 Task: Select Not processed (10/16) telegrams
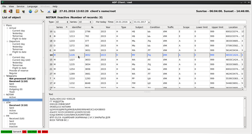(22, 79)
